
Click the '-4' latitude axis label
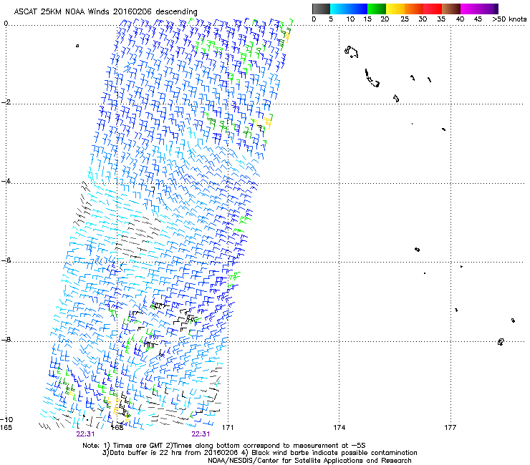coord(6,181)
